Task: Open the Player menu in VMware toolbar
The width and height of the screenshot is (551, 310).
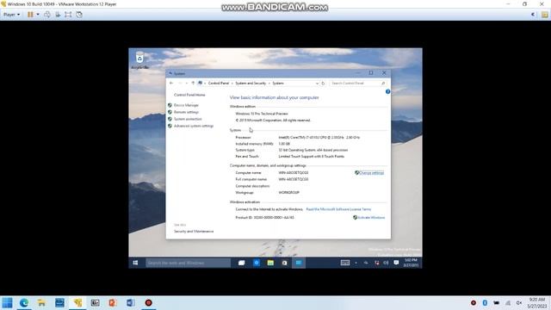Action: coord(11,15)
